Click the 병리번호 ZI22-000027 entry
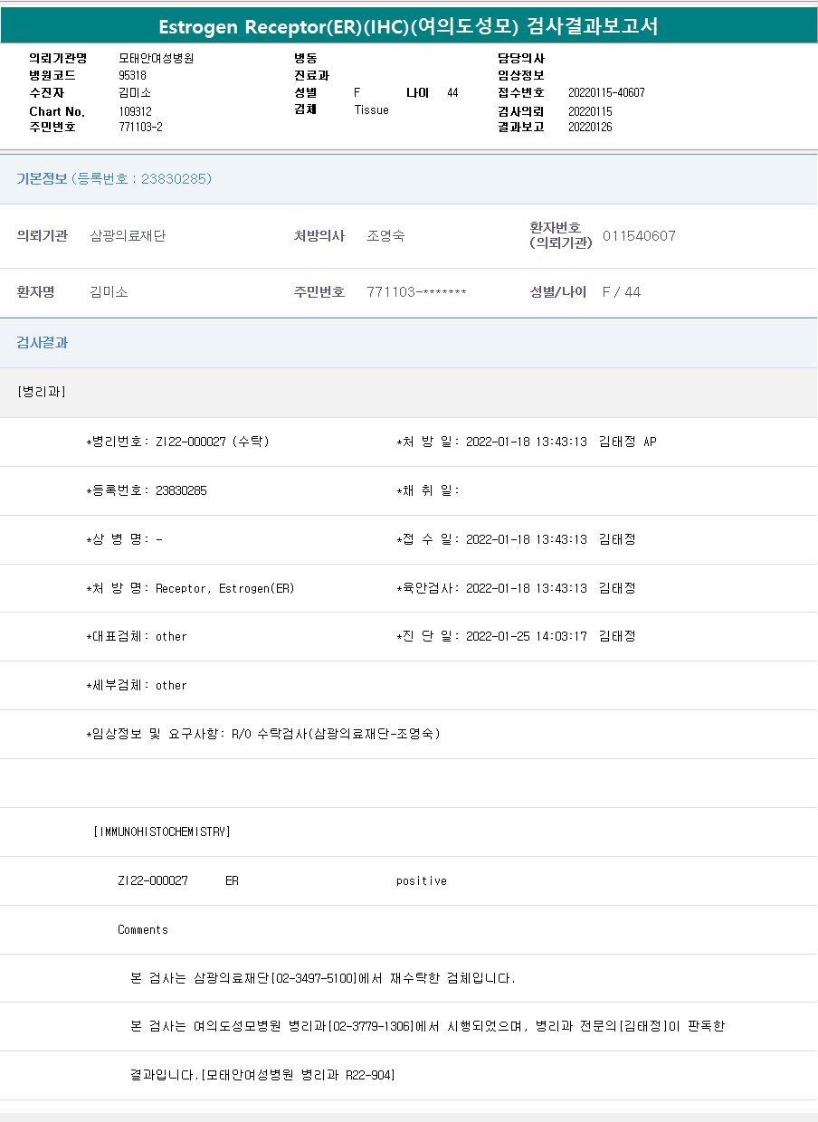Screen dimensions: 818x1122 [177, 442]
